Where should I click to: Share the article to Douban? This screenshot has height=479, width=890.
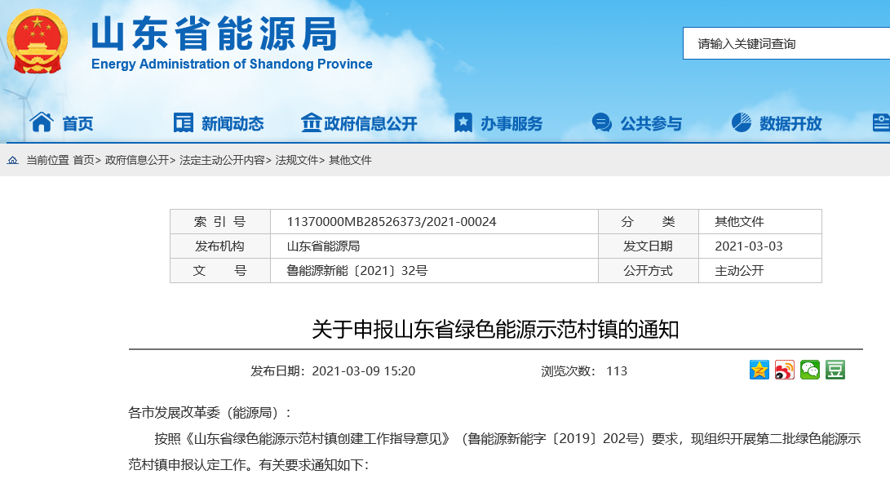pyautogui.click(x=834, y=370)
